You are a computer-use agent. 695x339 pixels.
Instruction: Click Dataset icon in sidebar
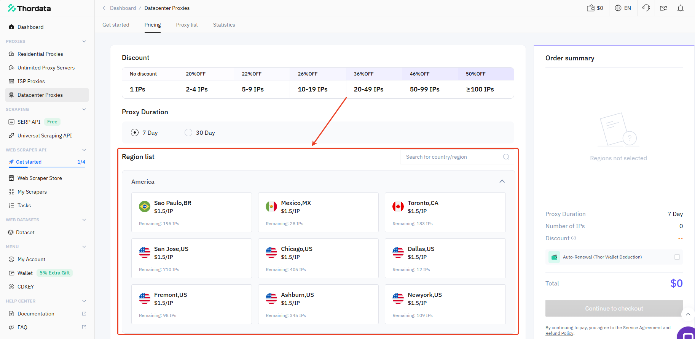11,232
